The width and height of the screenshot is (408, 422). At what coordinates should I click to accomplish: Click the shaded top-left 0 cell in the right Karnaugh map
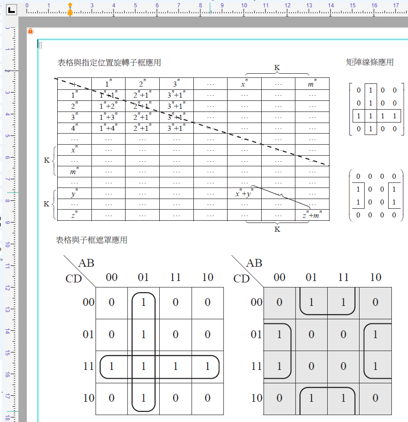(279, 303)
